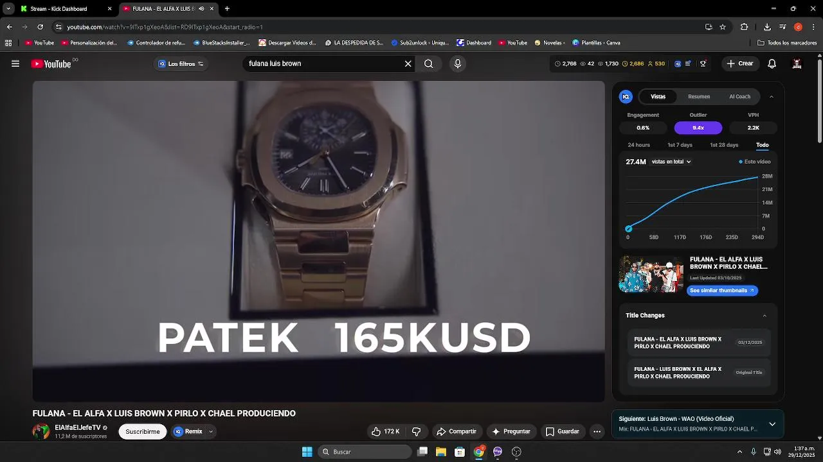Screen dimensions: 823x462
Task: Collapse the IQ side panel with the chevron
Action: (x=772, y=97)
